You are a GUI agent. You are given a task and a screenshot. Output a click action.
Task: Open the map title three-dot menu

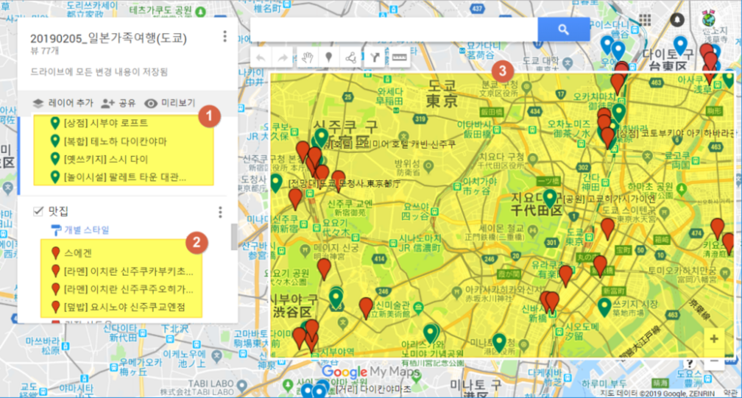point(225,37)
